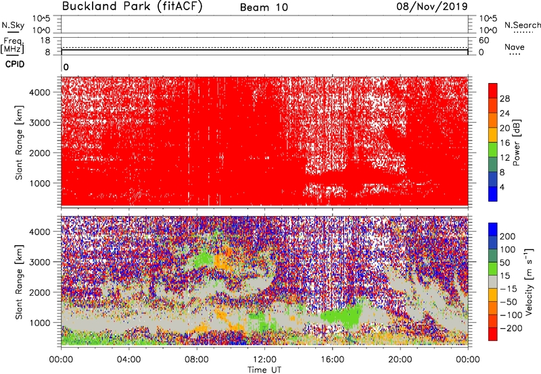Click the 'N.Sky' legend label

click(x=13, y=25)
